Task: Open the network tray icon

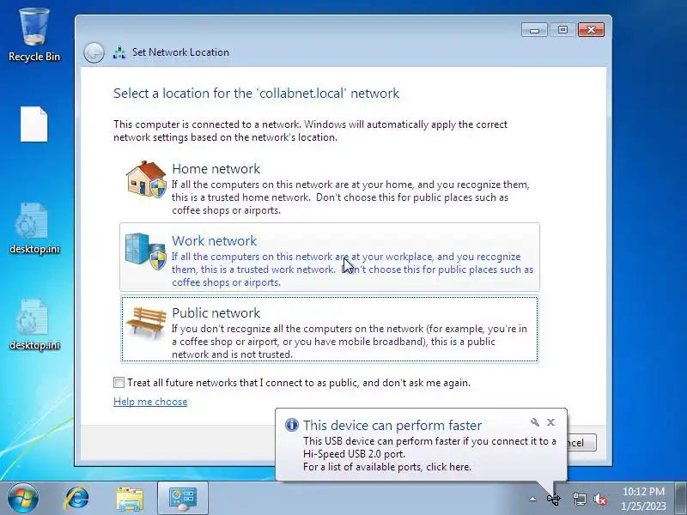Action: (x=579, y=499)
